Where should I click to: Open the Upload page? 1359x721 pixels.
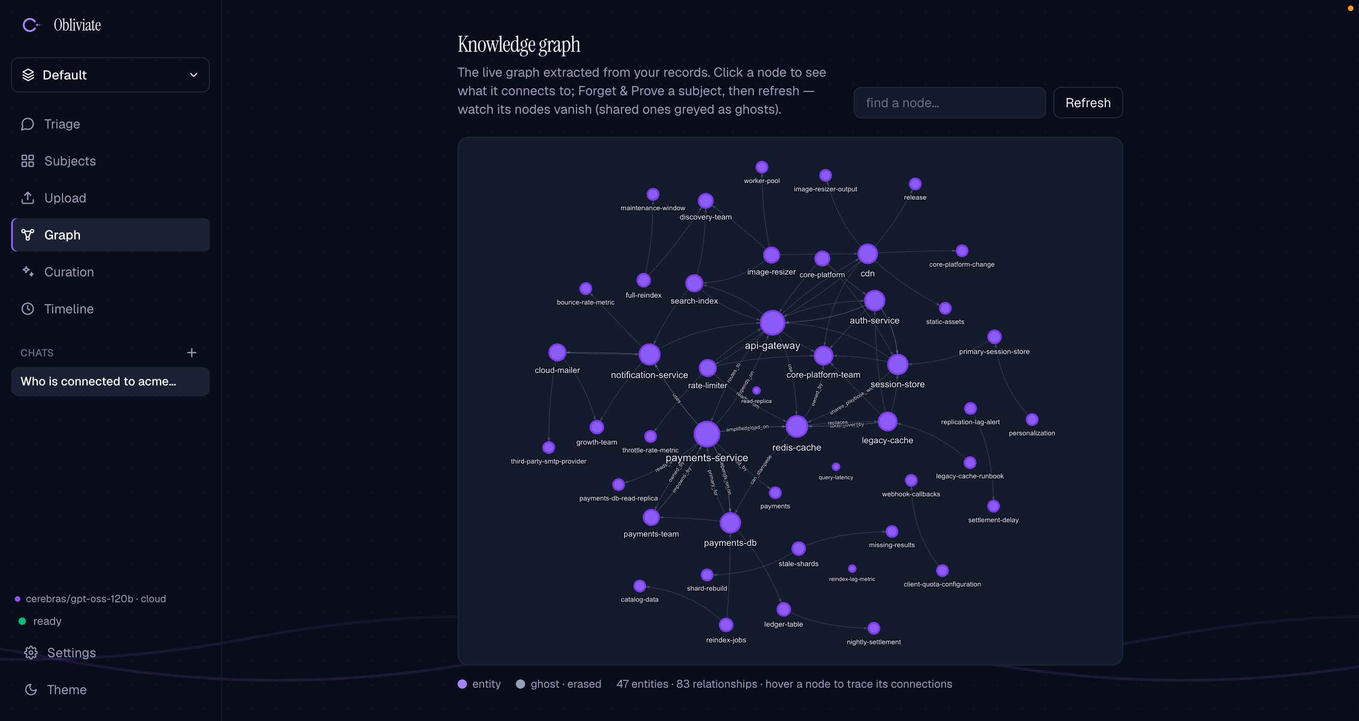(x=110, y=198)
